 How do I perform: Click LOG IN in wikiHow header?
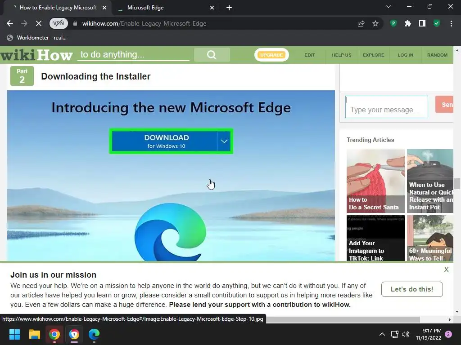click(406, 55)
